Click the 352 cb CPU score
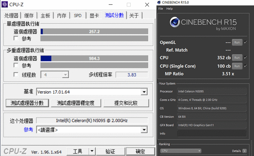The image size is (254, 156). [x=224, y=58]
